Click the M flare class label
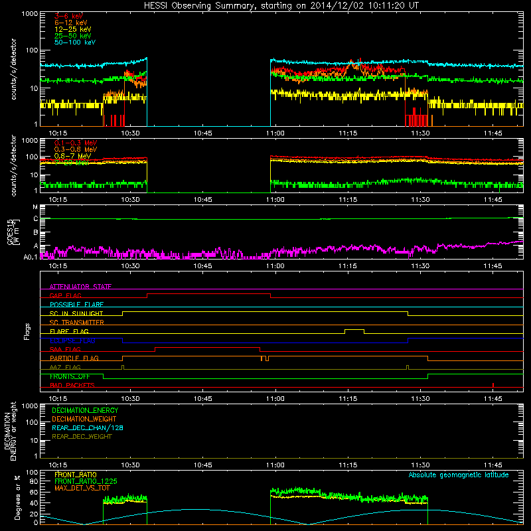This screenshot has height=531, width=531. pos(35,207)
